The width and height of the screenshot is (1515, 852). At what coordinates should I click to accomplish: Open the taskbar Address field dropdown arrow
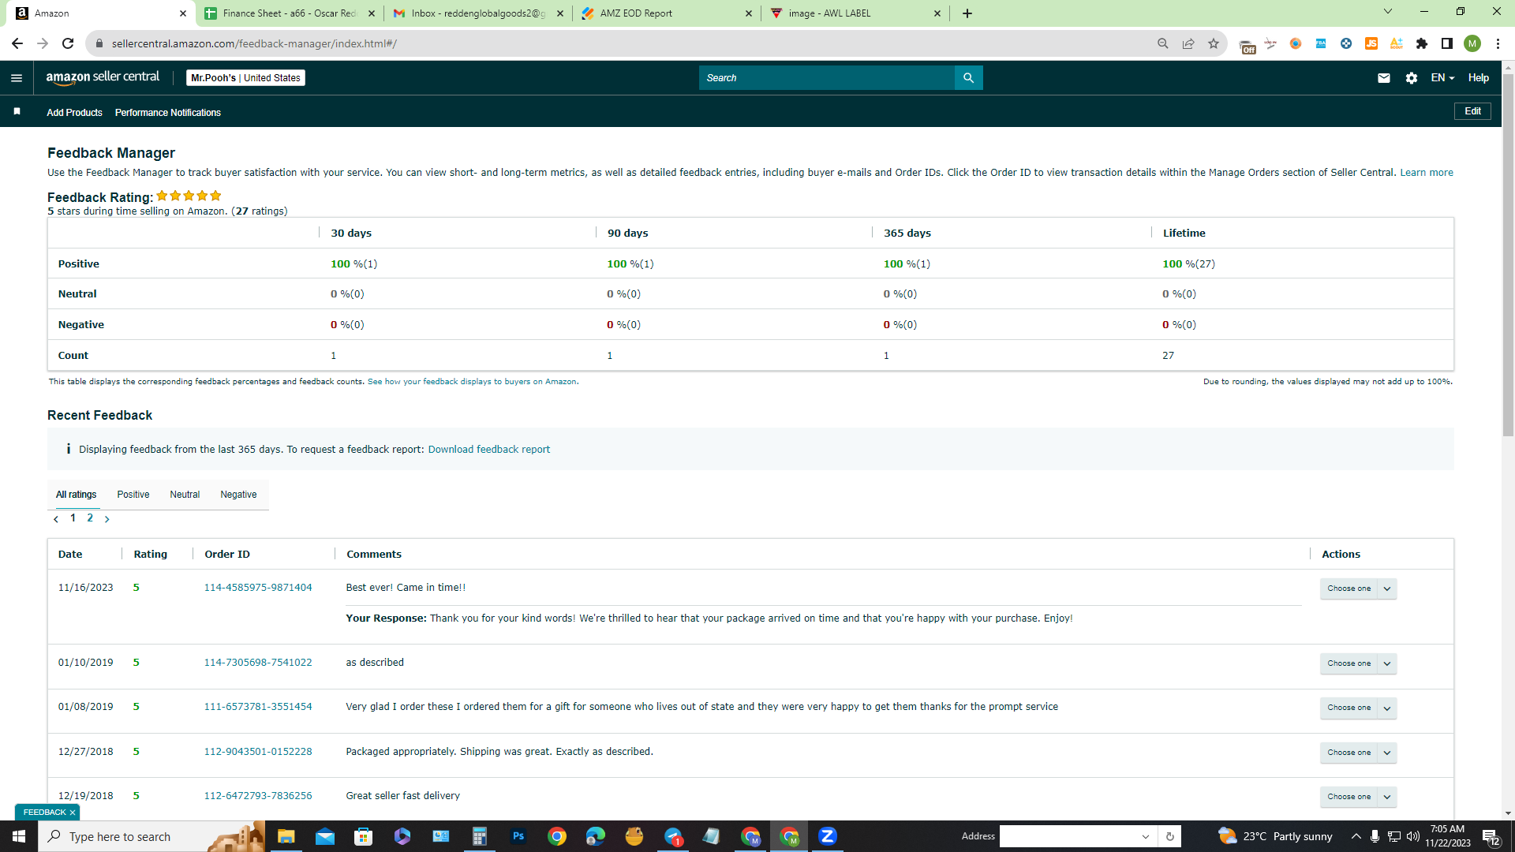click(1146, 836)
